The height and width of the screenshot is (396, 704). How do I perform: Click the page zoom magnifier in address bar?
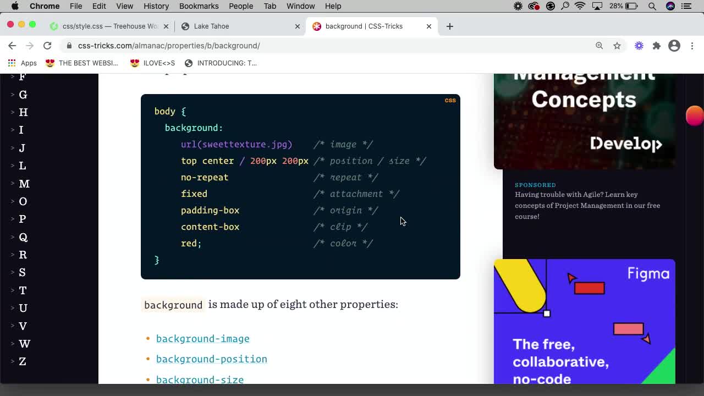pos(599,46)
